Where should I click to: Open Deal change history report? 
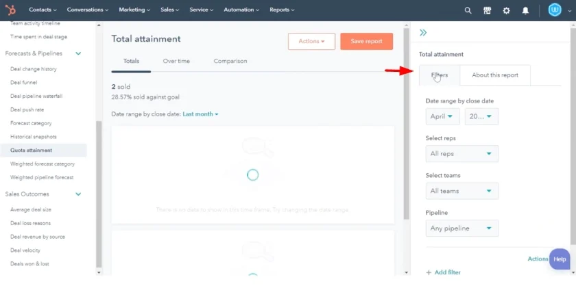pyautogui.click(x=34, y=69)
